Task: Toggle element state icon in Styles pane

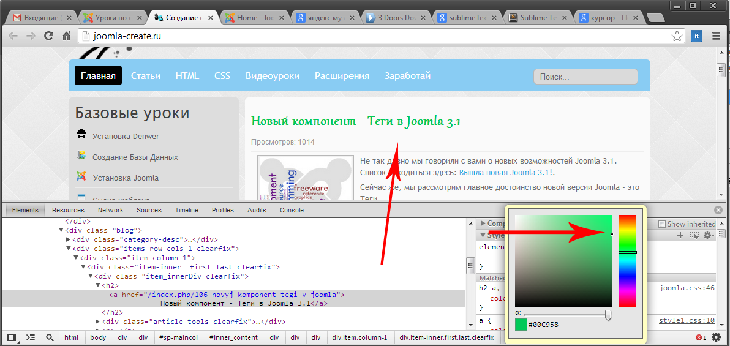Action: click(694, 235)
